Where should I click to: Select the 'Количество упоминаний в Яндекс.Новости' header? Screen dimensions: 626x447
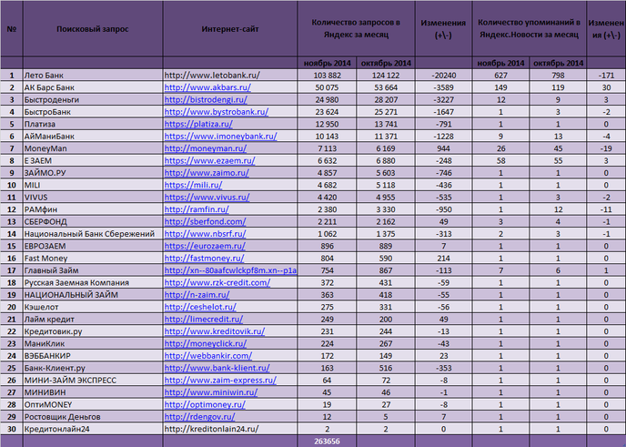529,28
